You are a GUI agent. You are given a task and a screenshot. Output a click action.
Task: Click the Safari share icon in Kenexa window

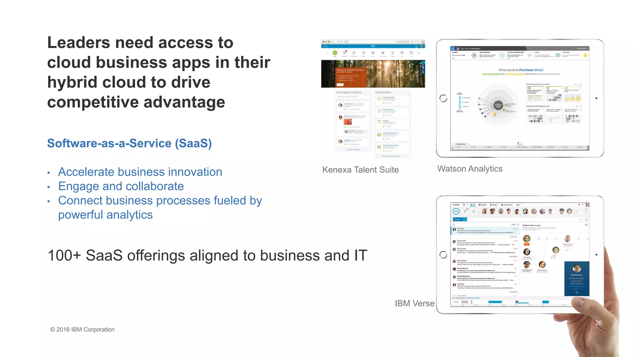tap(412, 42)
